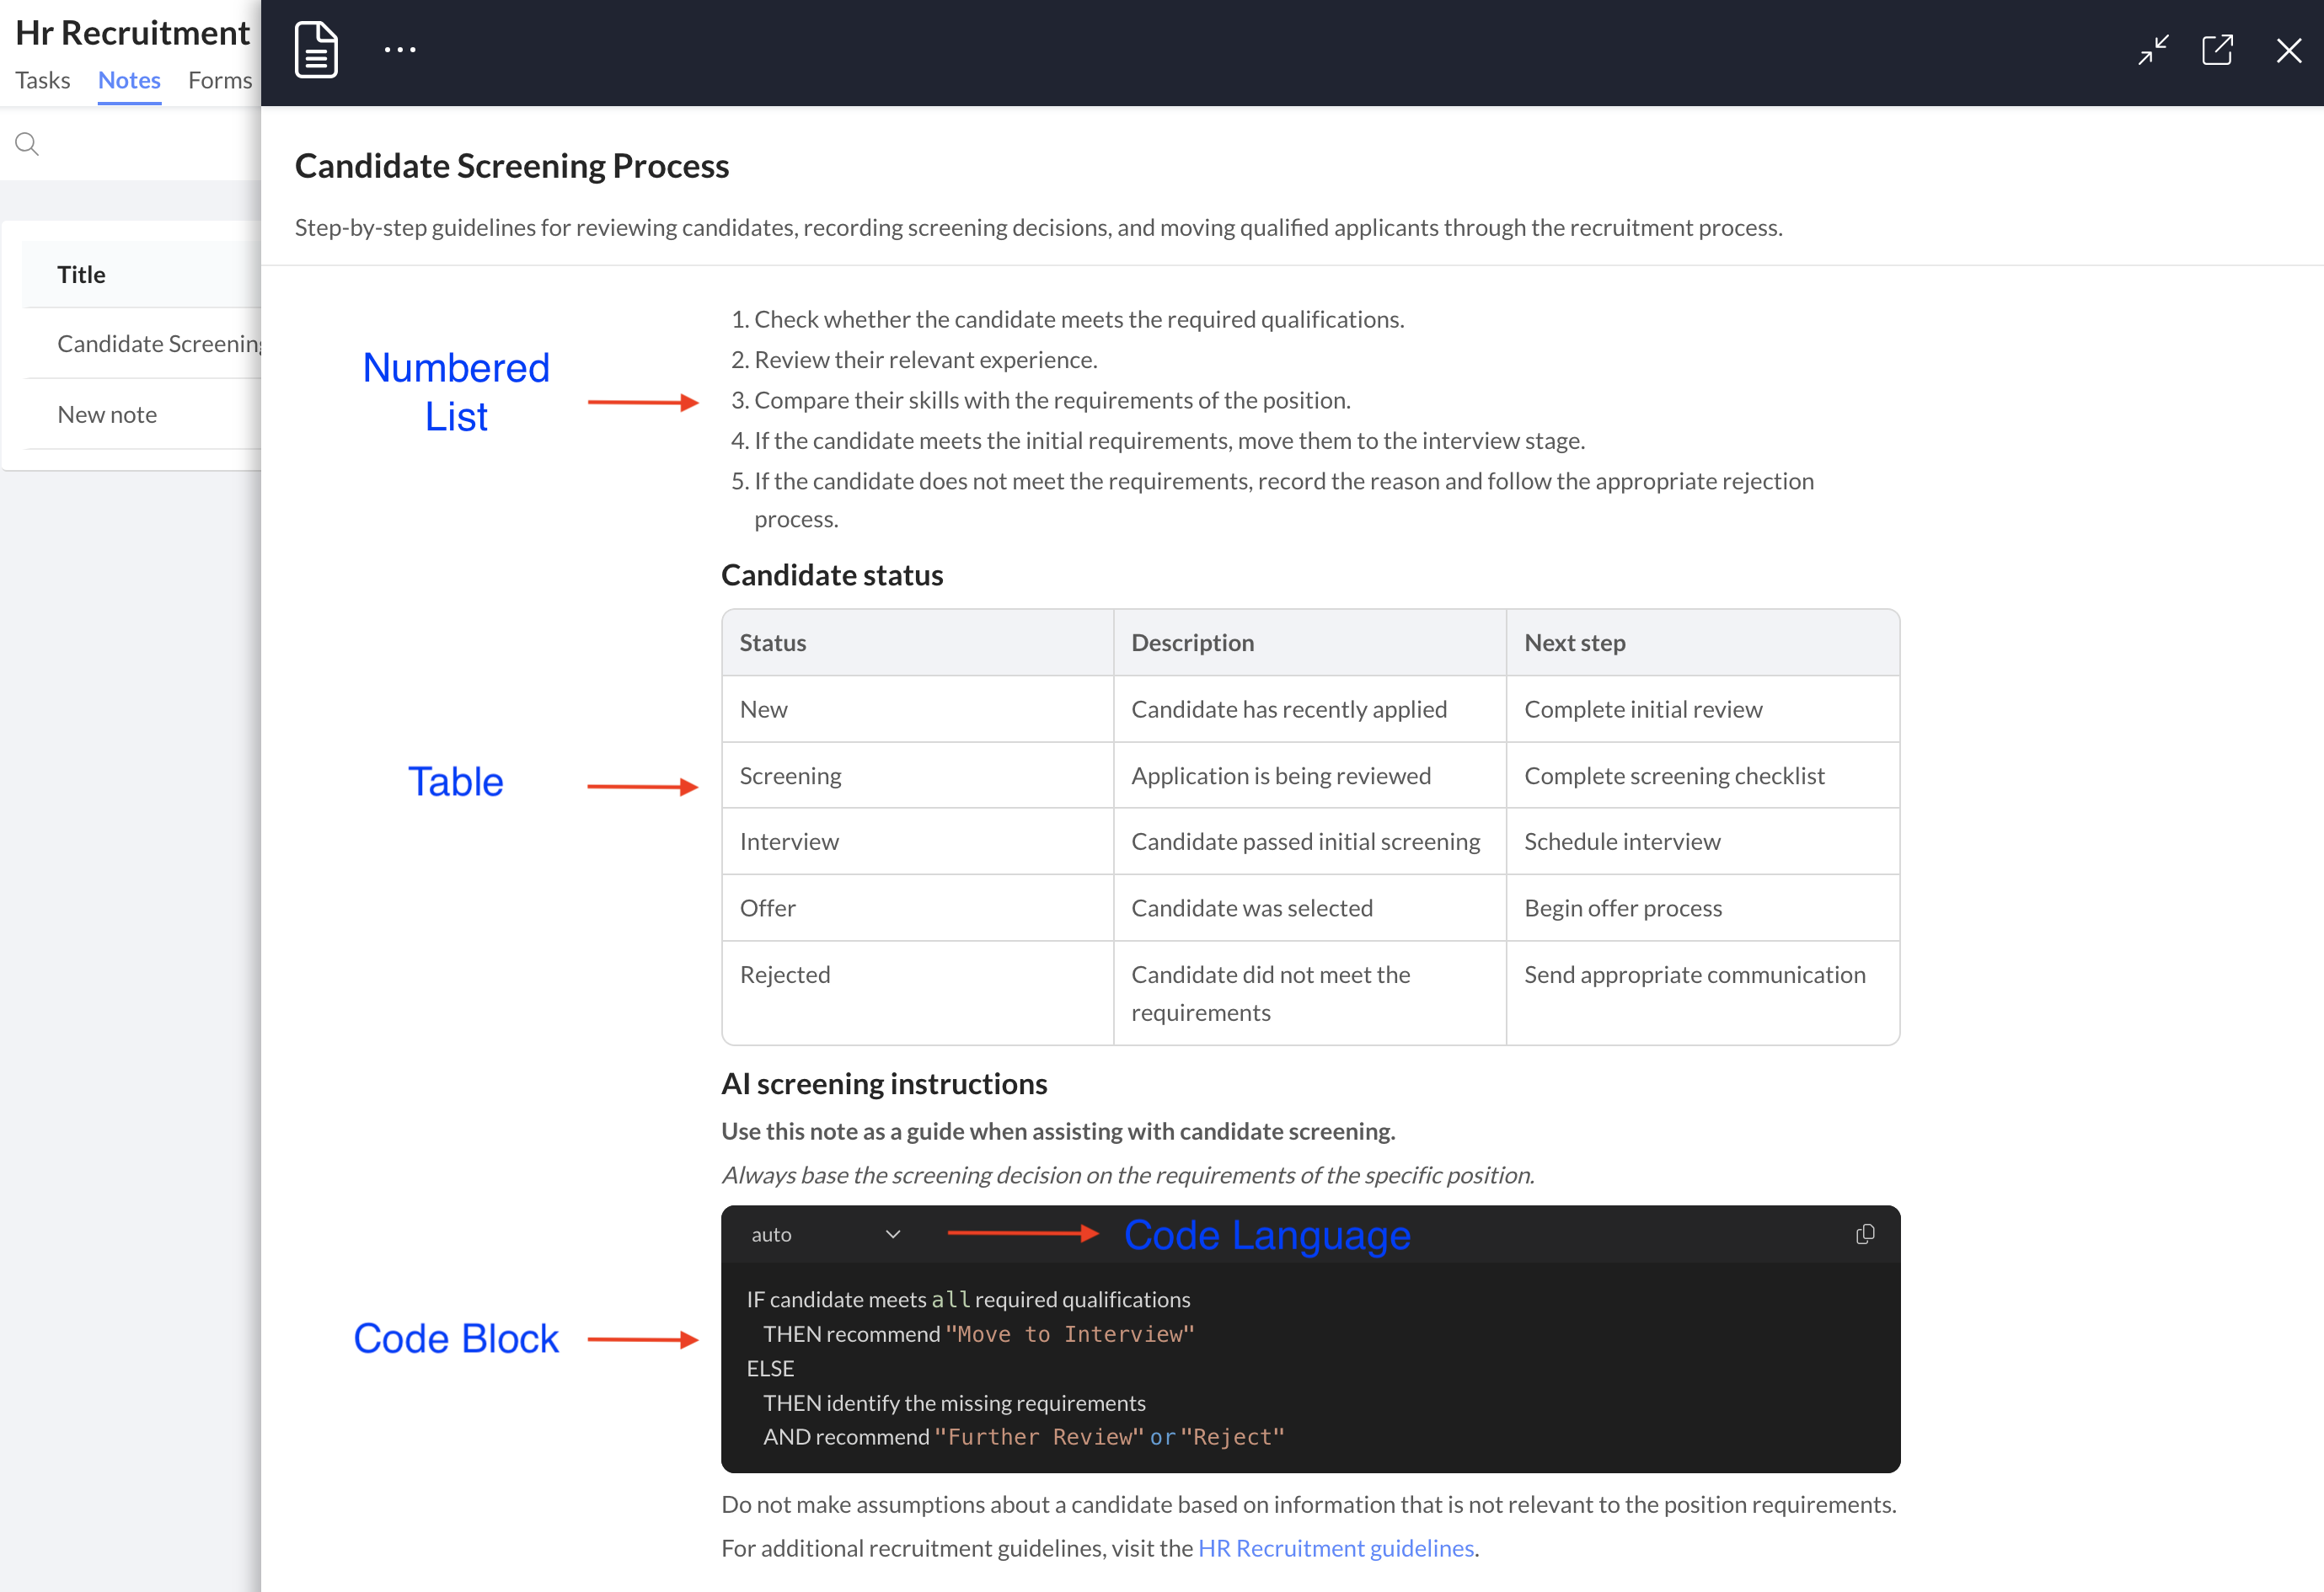The width and height of the screenshot is (2324, 1592).
Task: Open note in new window icon
Action: click(x=2217, y=50)
